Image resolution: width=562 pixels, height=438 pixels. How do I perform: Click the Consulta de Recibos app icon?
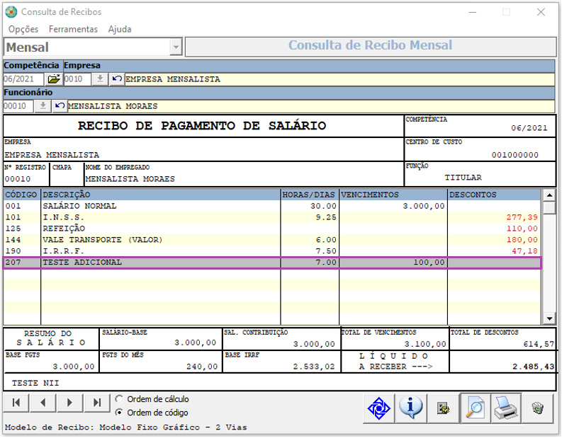[x=11, y=12]
